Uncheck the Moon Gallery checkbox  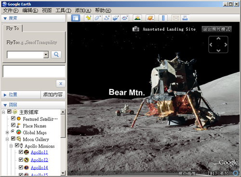tap(13, 139)
